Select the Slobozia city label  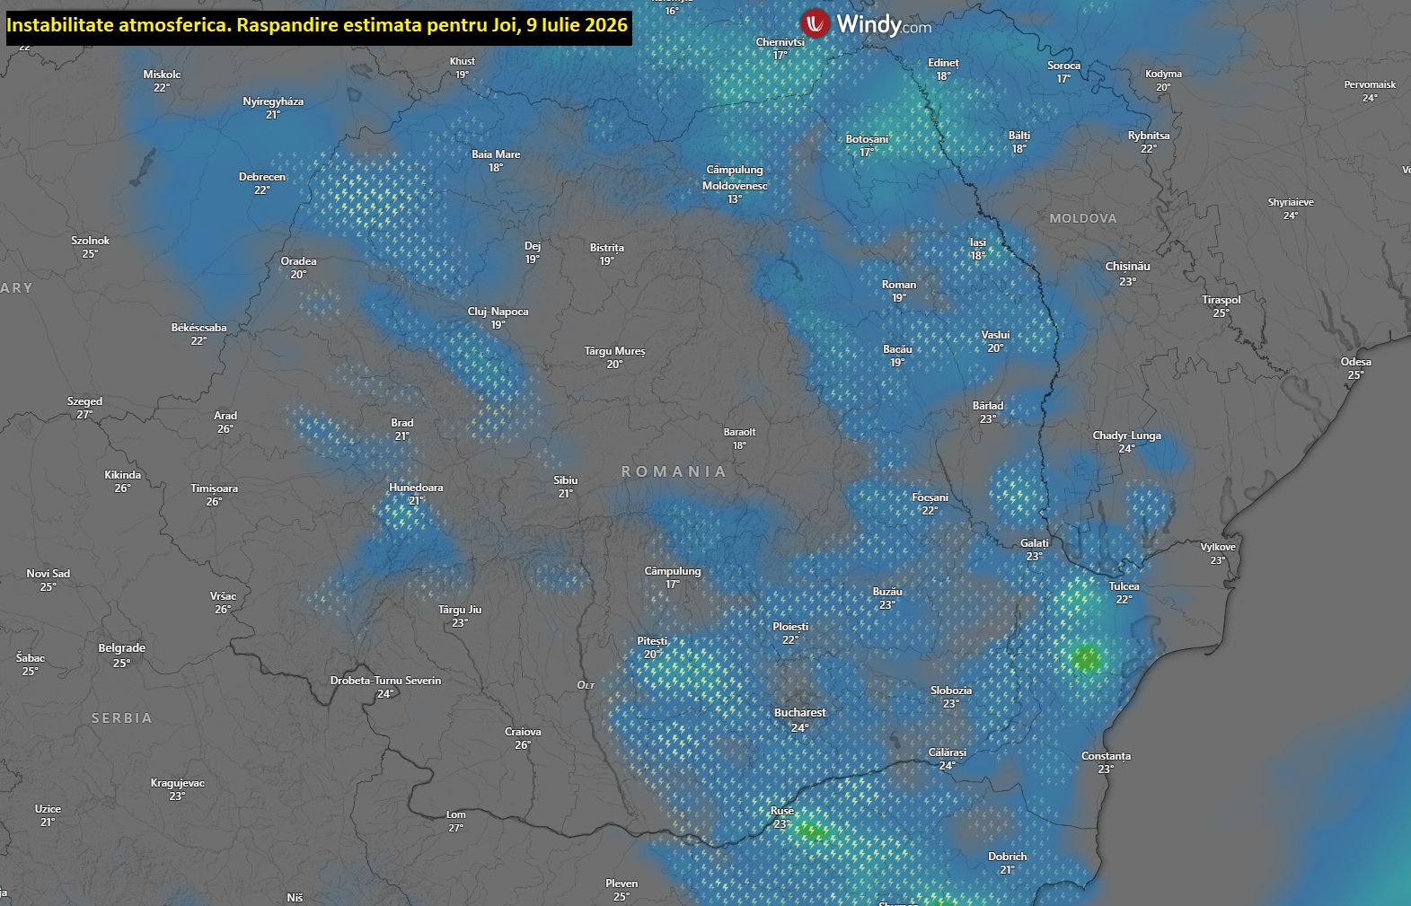click(x=951, y=690)
